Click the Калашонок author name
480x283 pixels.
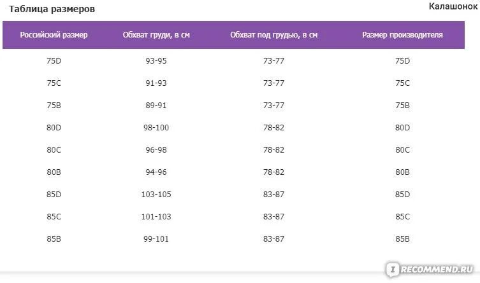tap(453, 6)
